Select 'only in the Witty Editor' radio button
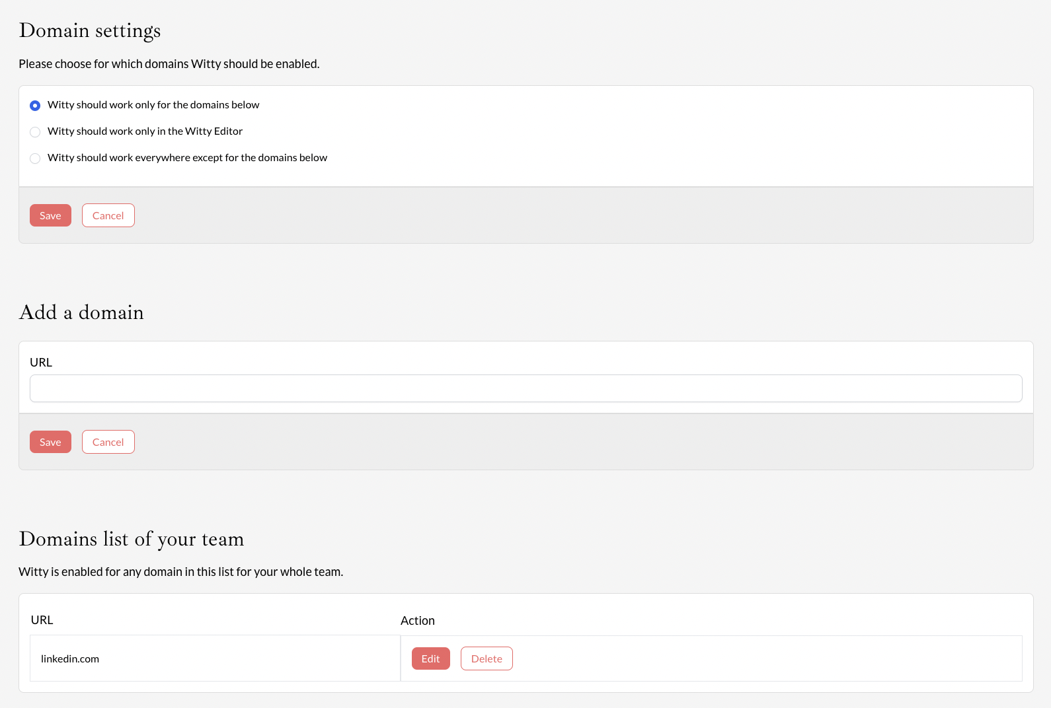 click(x=35, y=132)
